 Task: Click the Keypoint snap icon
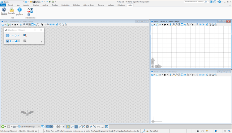[x=76, y=127]
